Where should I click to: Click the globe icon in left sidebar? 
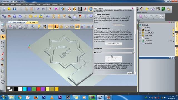pyautogui.click(x=3, y=30)
